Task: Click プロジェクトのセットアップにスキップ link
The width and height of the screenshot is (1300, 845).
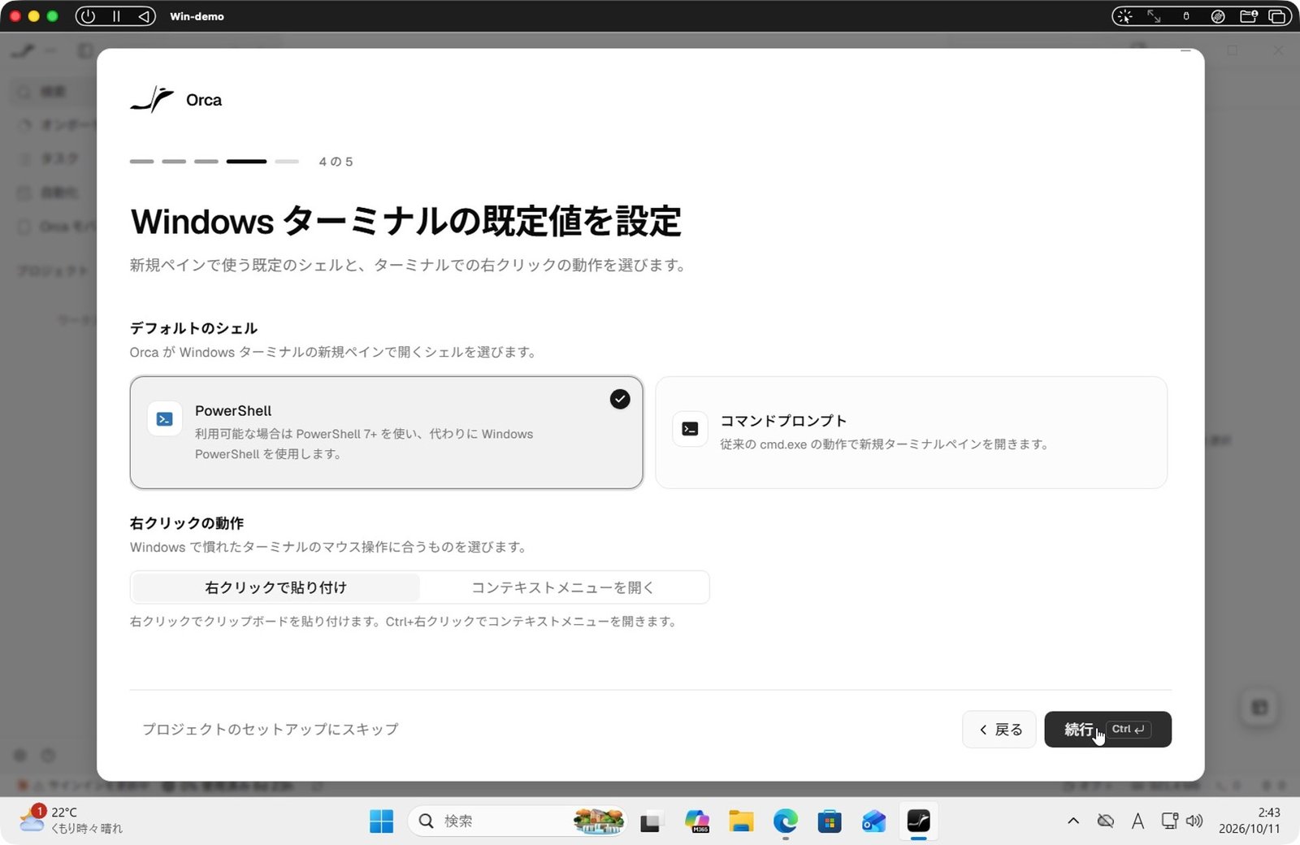Action: coord(271,730)
